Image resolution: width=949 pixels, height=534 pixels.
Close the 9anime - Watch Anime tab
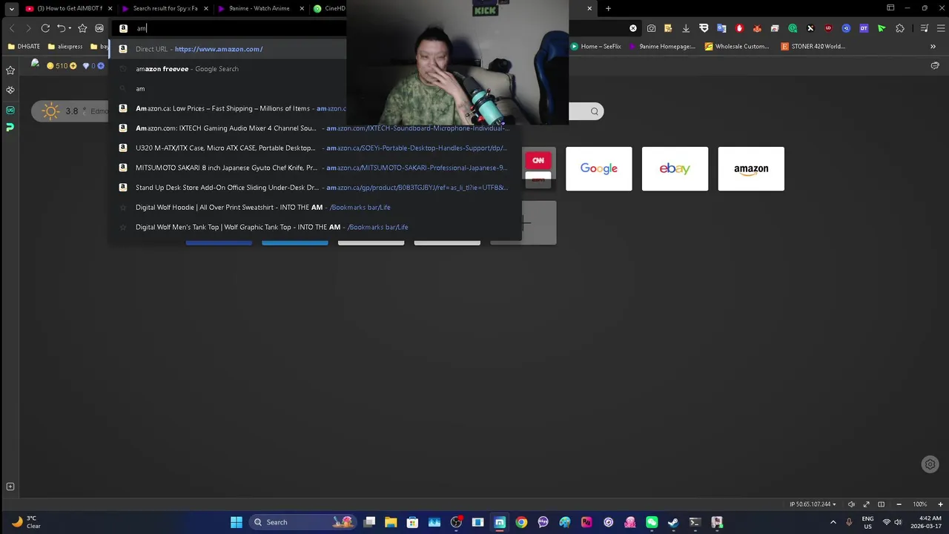coord(302,9)
